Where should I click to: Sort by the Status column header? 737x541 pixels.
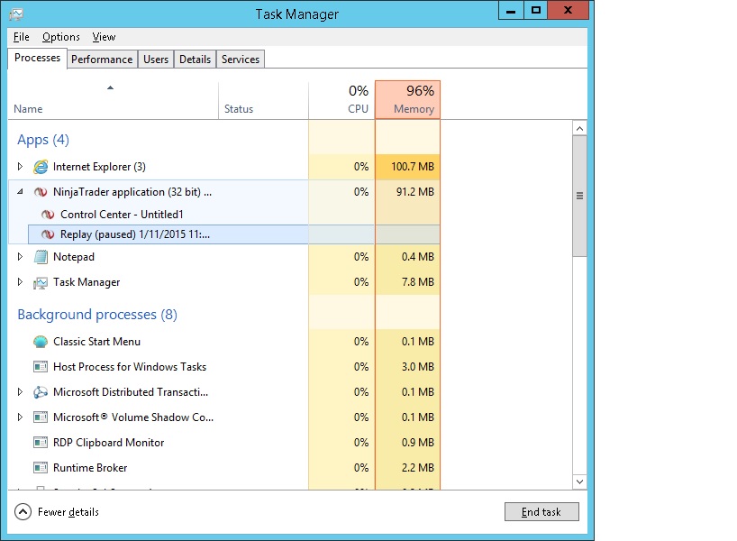pos(263,100)
